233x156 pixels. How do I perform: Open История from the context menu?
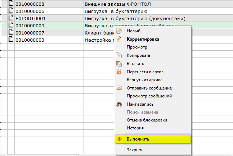135,128
